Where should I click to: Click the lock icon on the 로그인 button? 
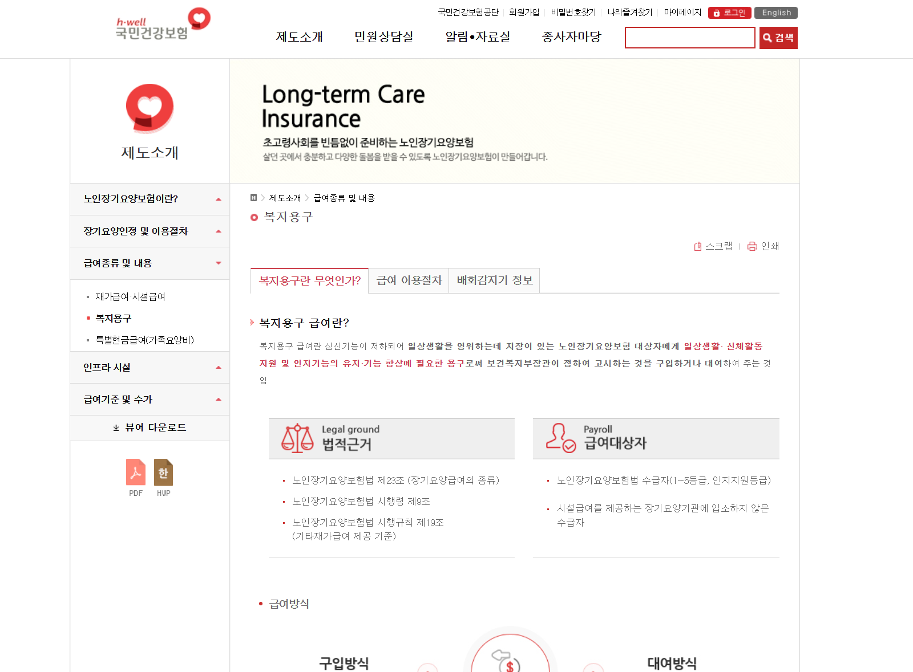click(716, 13)
